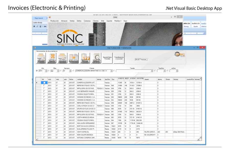The width and height of the screenshot is (230, 153).
Task: Click the toolbar icon showing number 123
Action: pyautogui.click(x=85, y=58)
